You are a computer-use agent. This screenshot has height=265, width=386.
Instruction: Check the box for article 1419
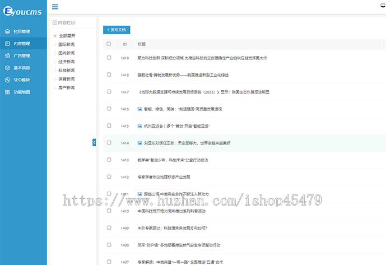coord(109,57)
